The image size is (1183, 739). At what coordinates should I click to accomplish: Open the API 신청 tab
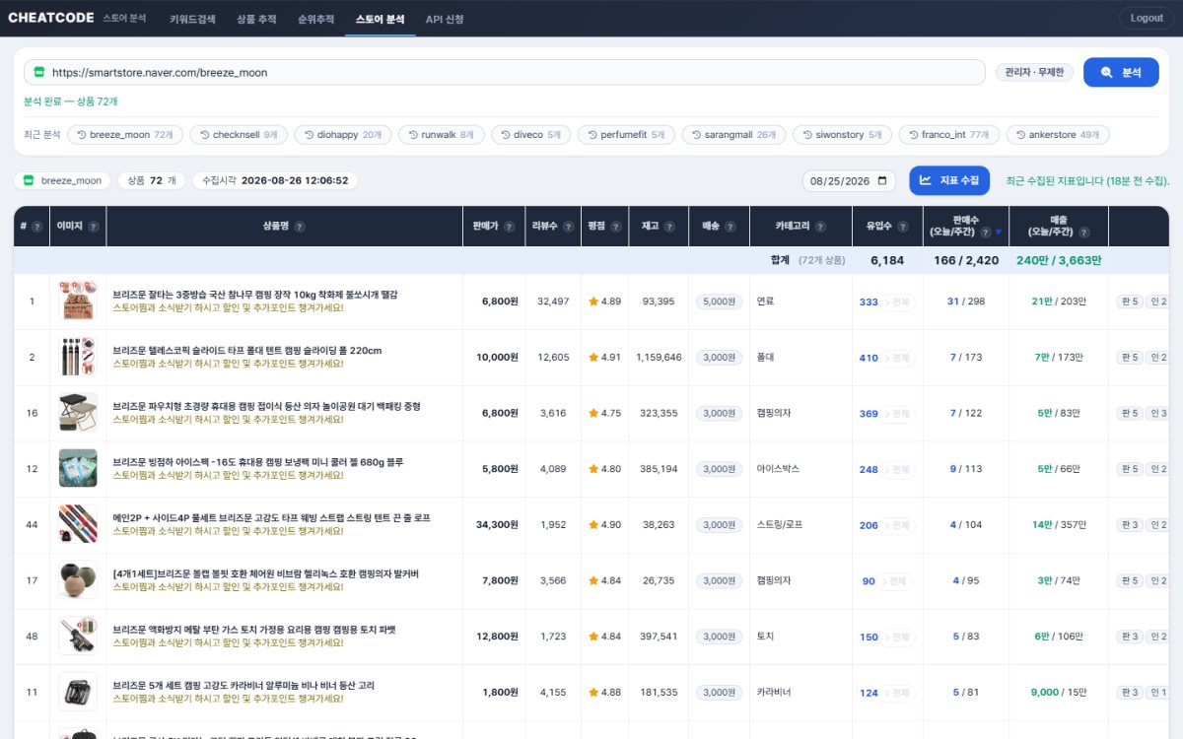click(x=445, y=19)
